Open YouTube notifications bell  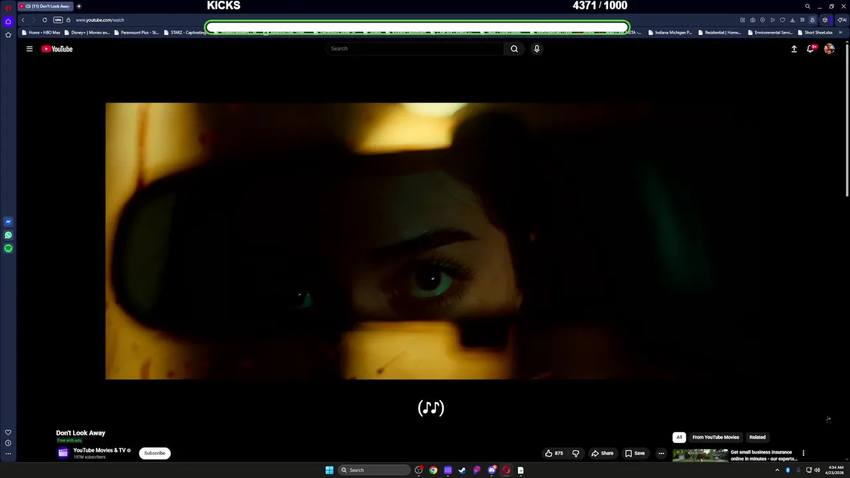click(811, 48)
